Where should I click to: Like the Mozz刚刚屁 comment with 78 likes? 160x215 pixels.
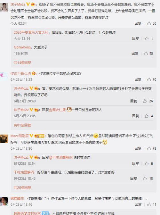(x=151, y=148)
